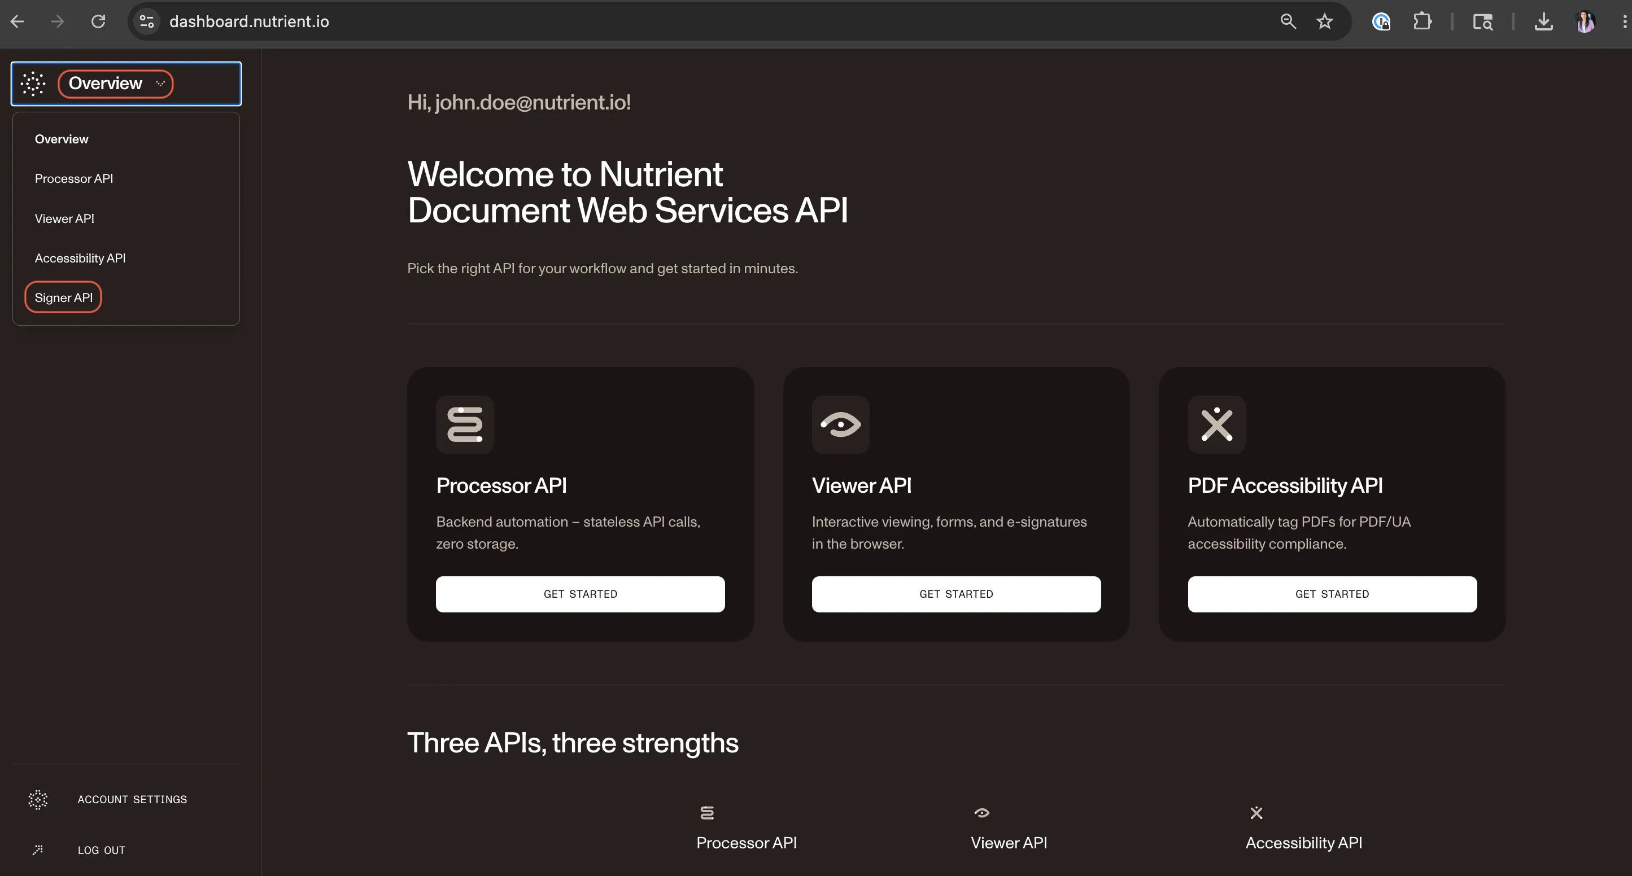Get started with Viewer API
Viewport: 1632px width, 876px height.
[x=956, y=594]
